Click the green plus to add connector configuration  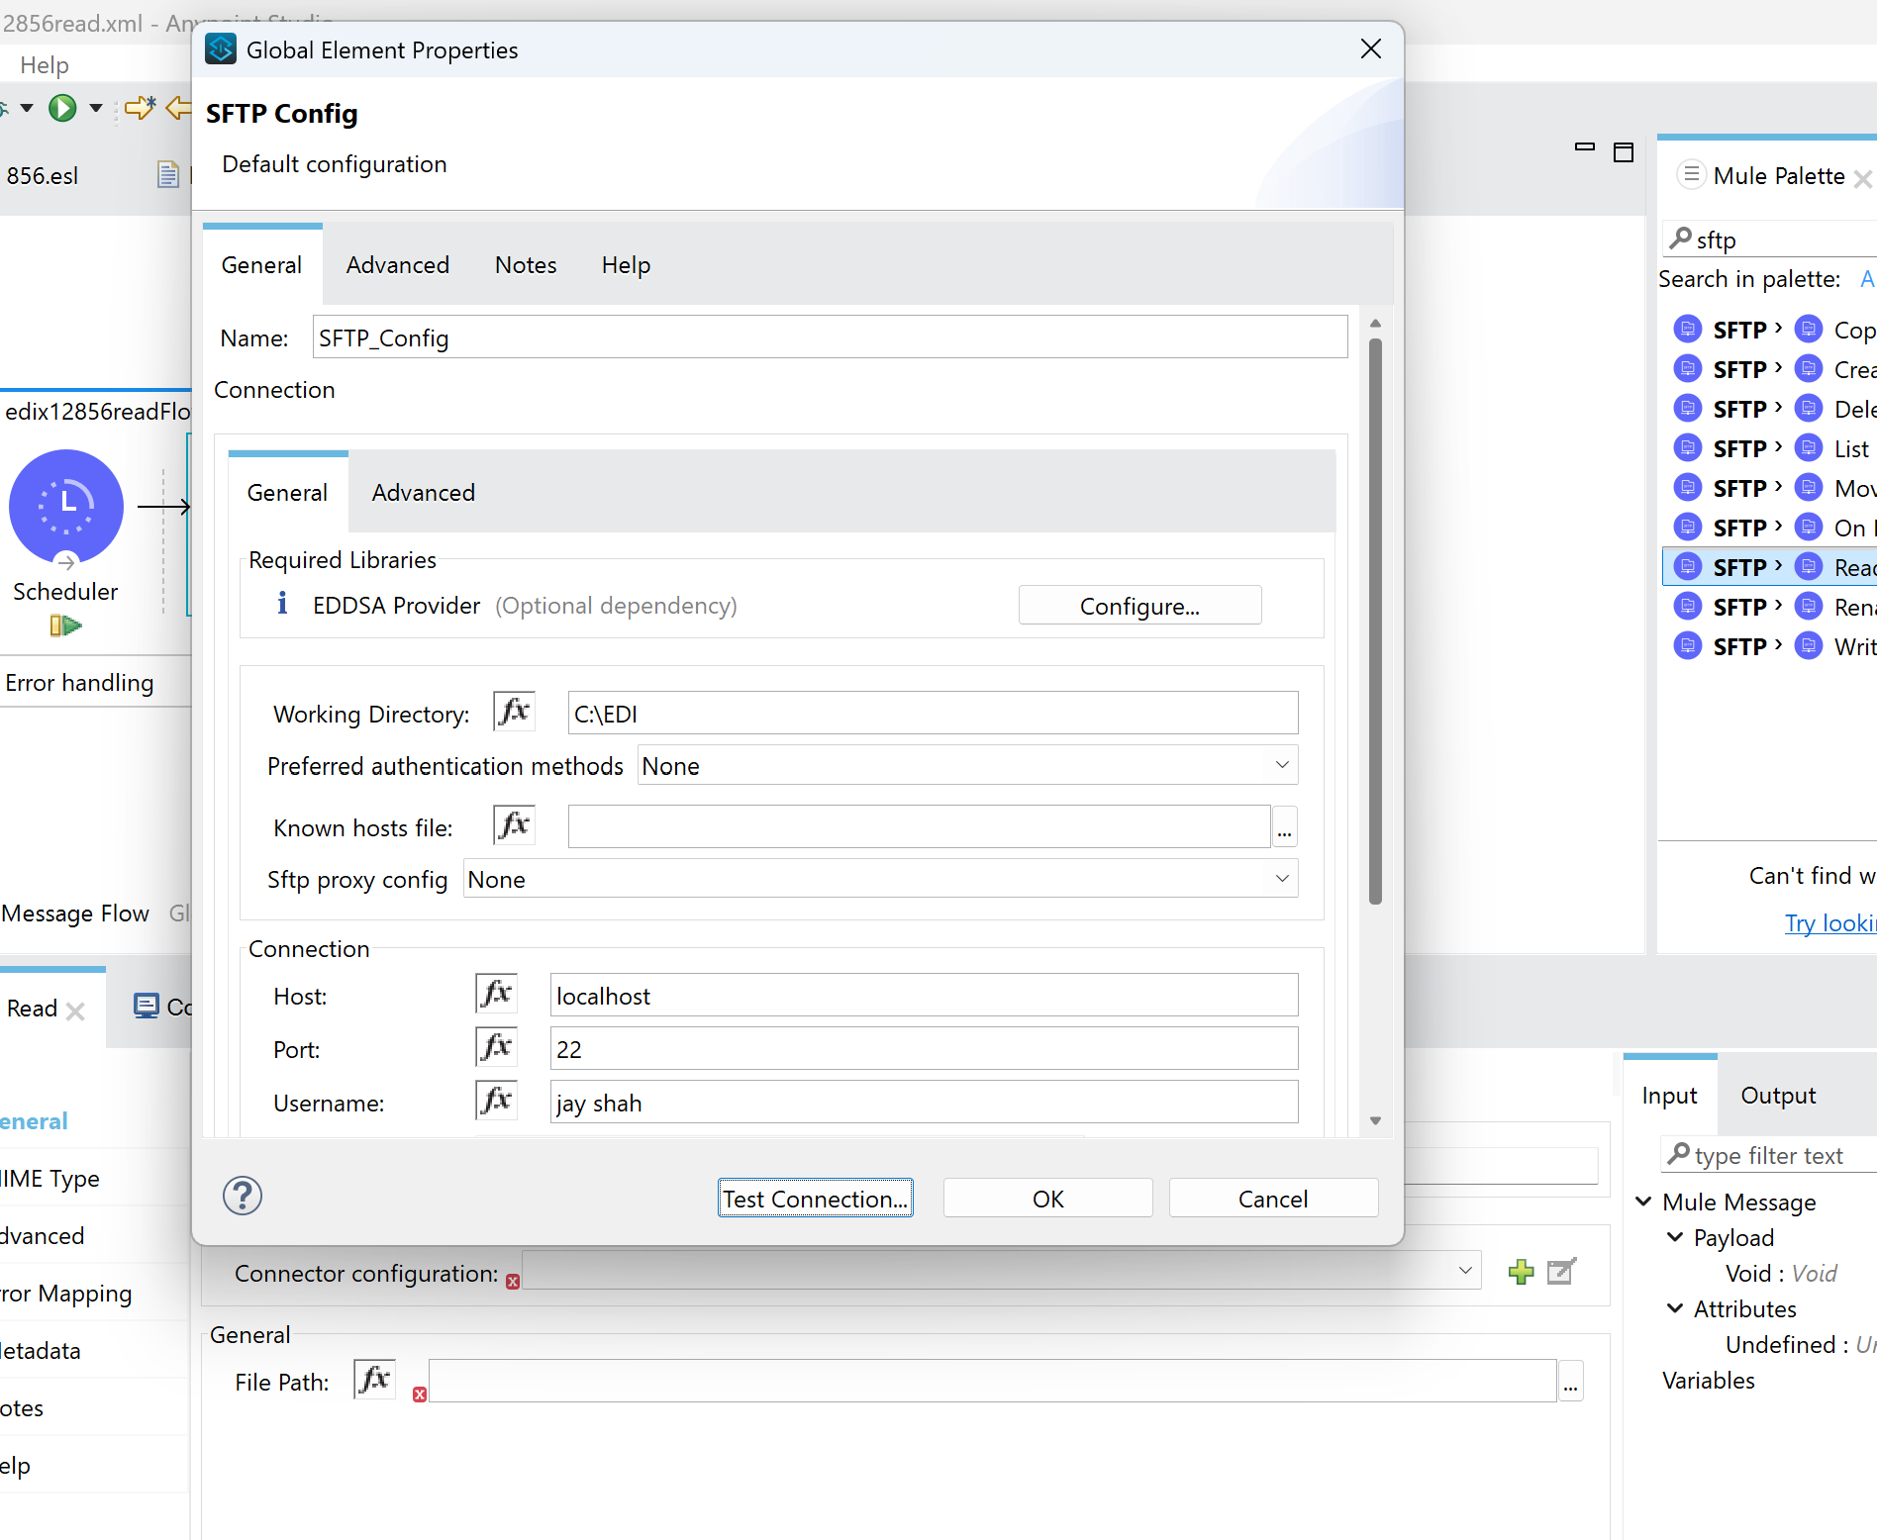[x=1521, y=1271]
